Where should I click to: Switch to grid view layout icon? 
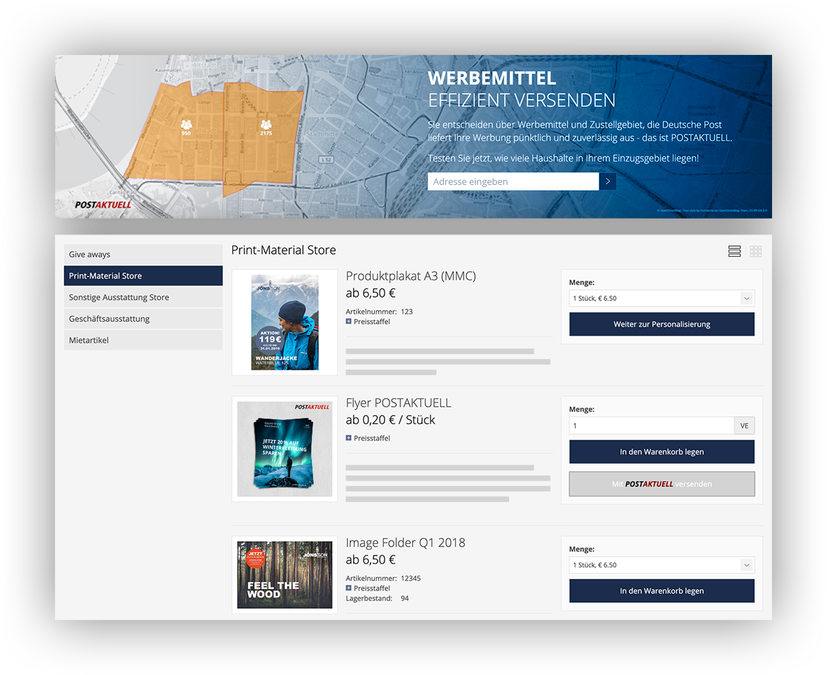click(x=756, y=252)
